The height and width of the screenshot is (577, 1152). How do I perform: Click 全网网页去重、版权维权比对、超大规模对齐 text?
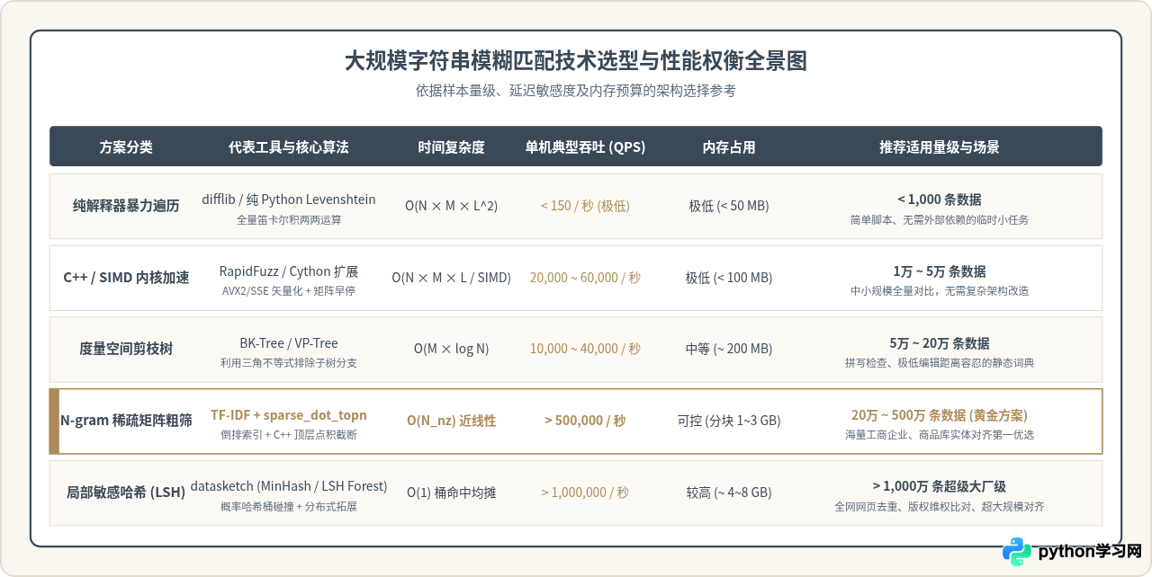coord(940,507)
